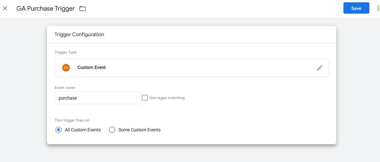Click the Event name input containing purchase
The image size is (380, 162).
tap(97, 98)
